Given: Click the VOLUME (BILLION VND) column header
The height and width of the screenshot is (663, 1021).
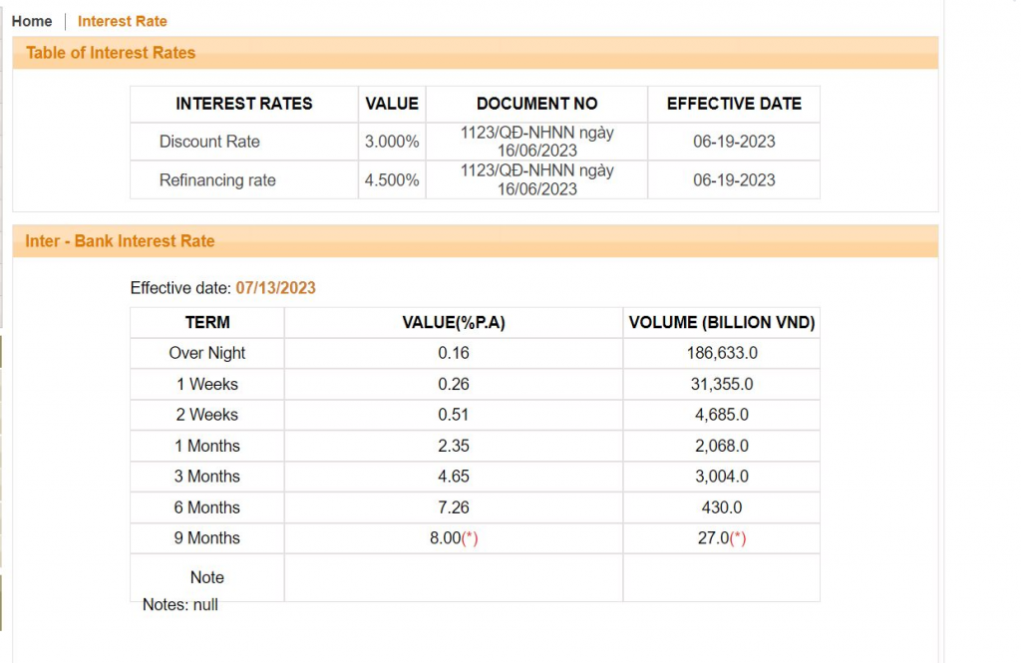Looking at the screenshot, I should pyautogui.click(x=722, y=322).
